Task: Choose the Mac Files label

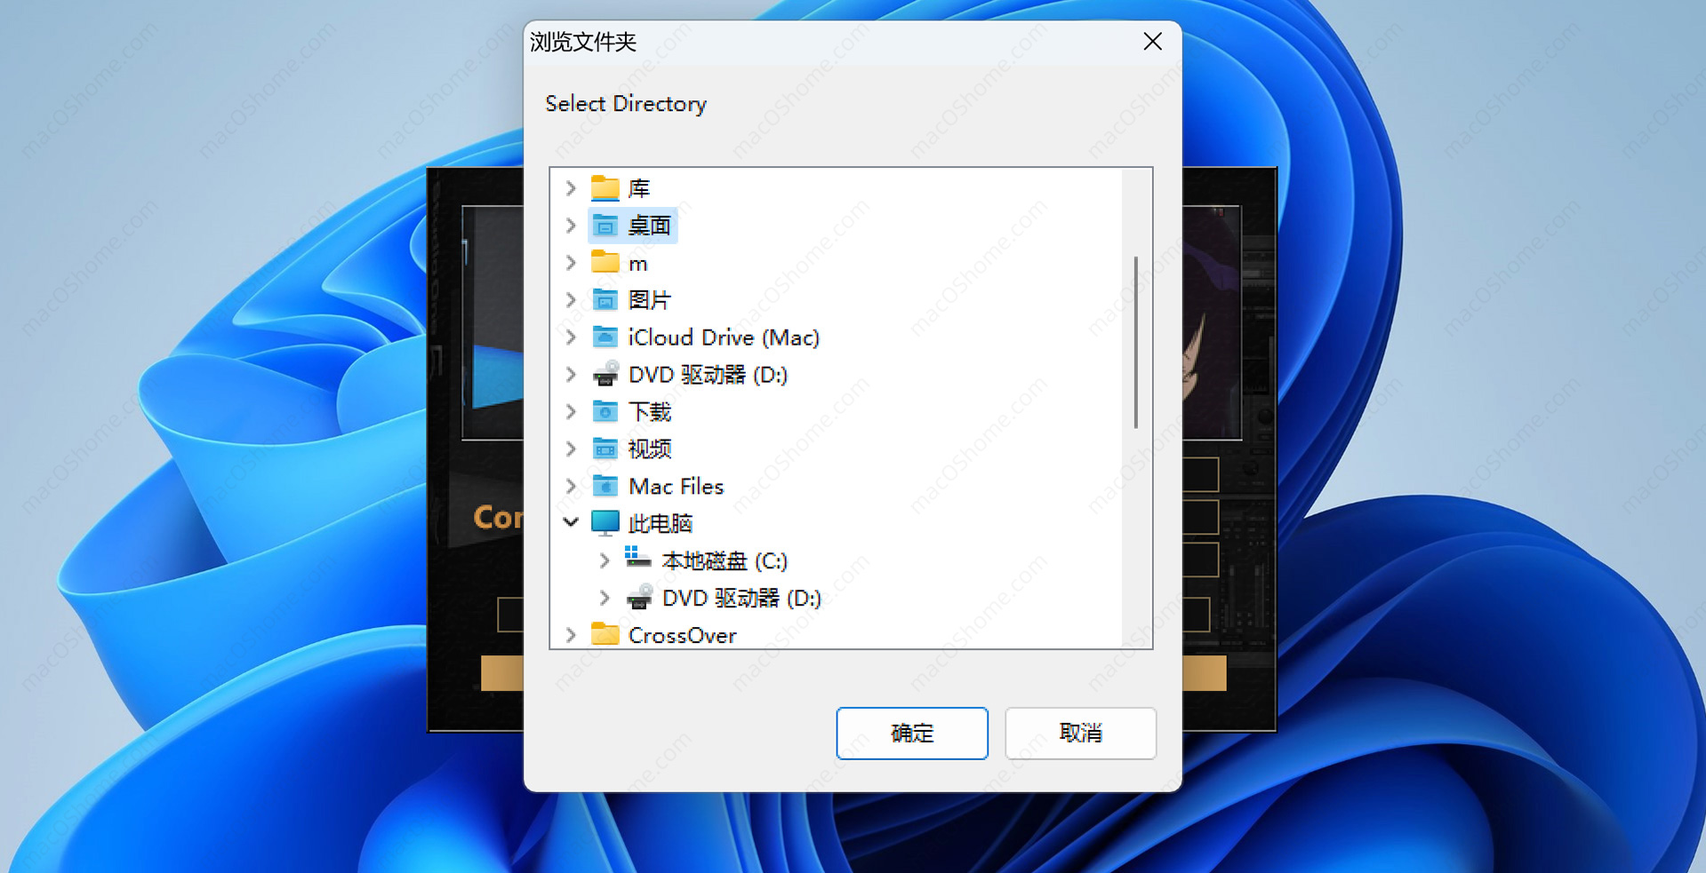Action: (676, 487)
